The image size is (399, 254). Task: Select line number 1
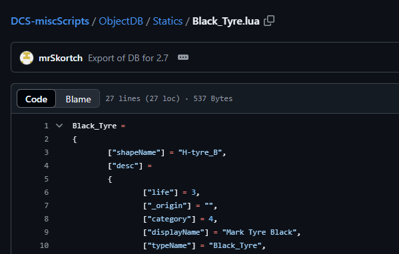point(46,126)
